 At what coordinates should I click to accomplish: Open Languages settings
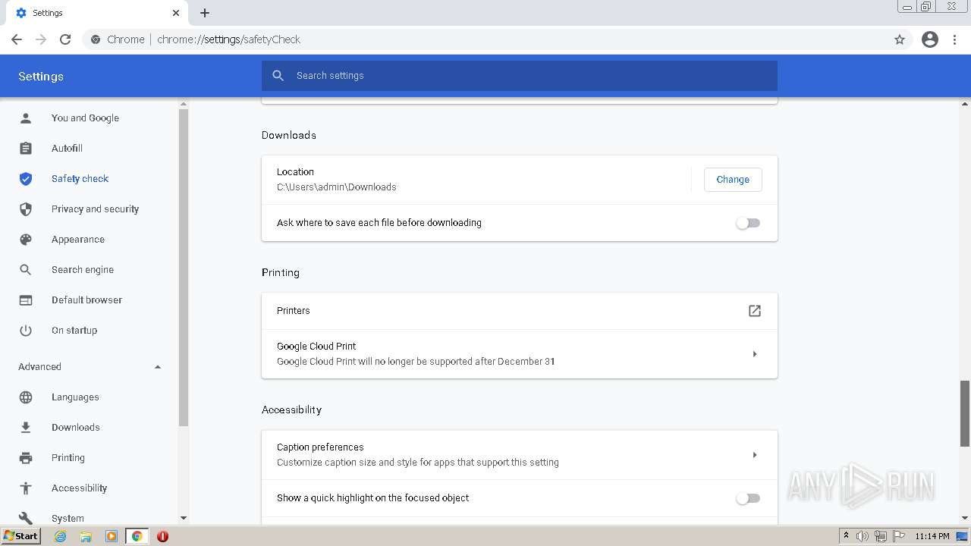[x=75, y=397]
